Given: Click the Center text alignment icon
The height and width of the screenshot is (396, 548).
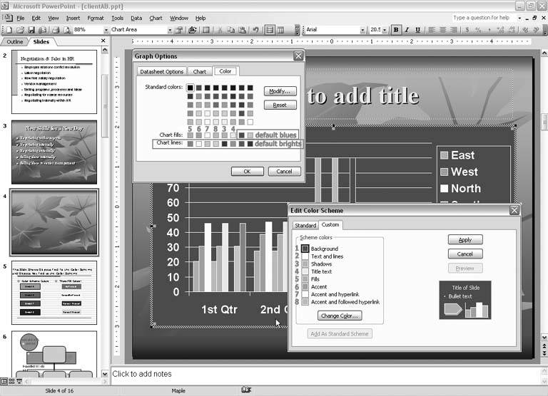Looking at the screenshot, I should (x=443, y=30).
